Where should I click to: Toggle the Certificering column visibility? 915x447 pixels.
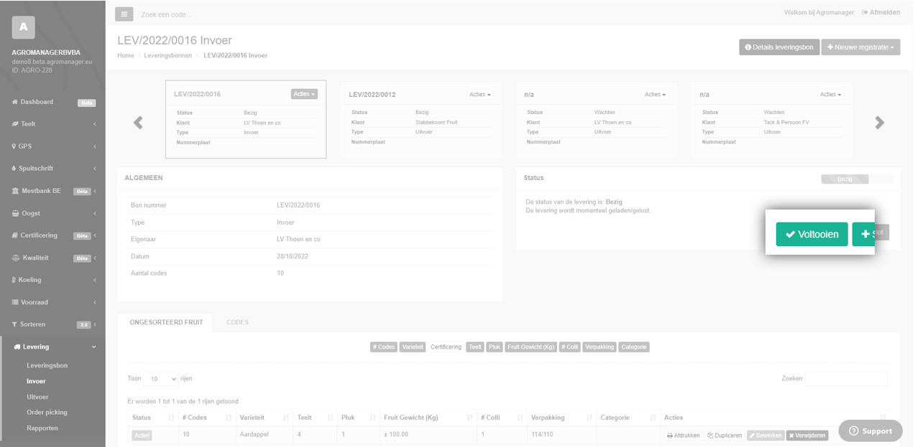[x=446, y=347]
